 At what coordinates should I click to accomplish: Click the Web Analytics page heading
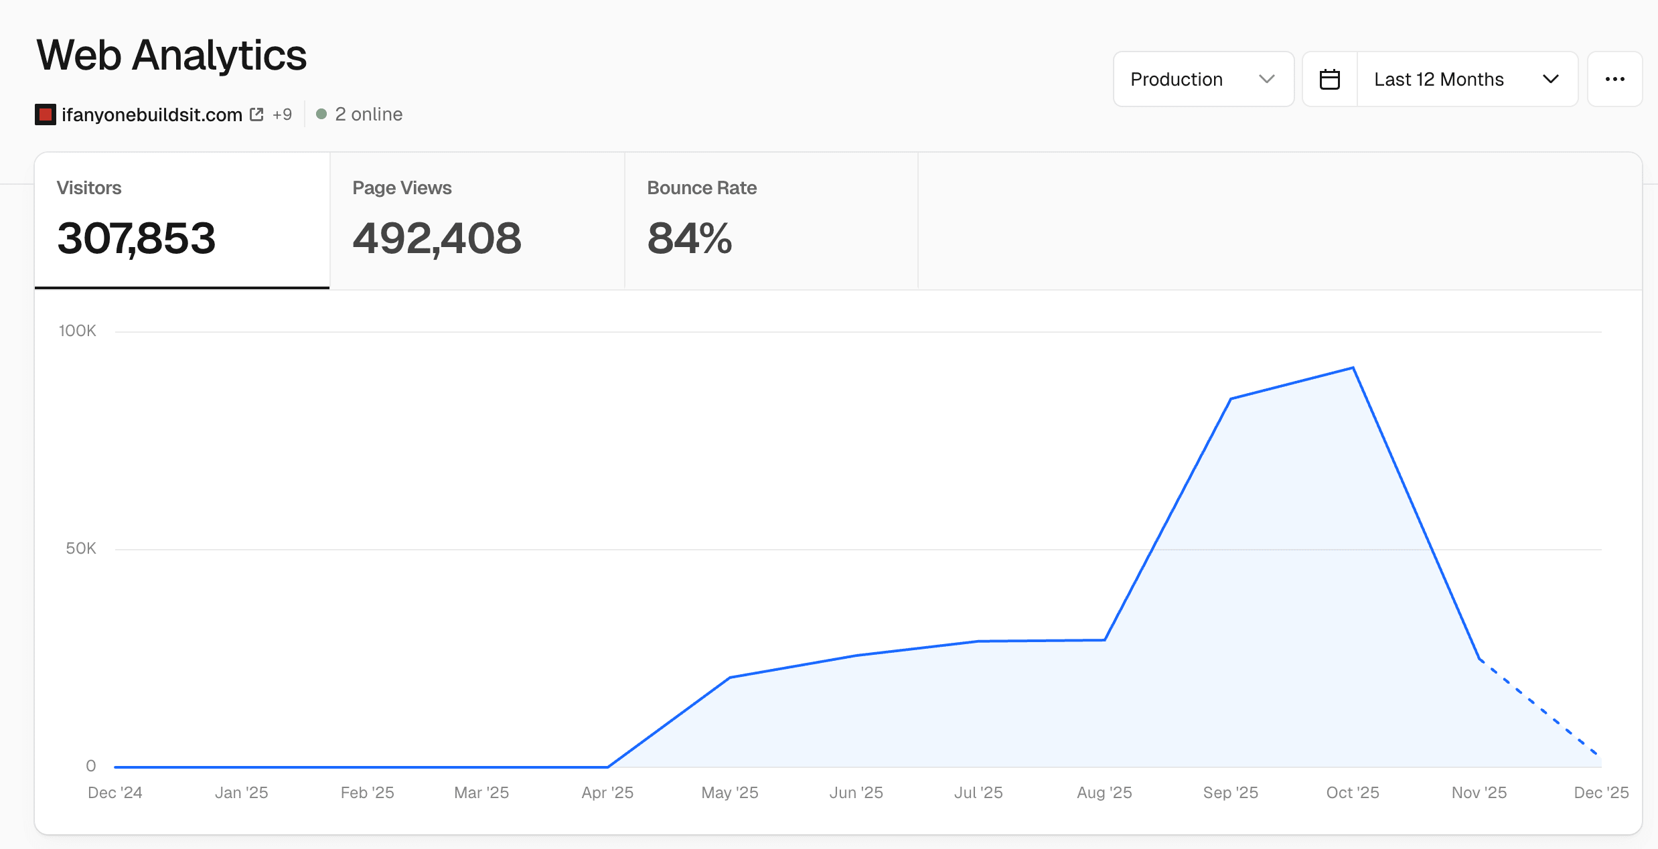(x=171, y=55)
